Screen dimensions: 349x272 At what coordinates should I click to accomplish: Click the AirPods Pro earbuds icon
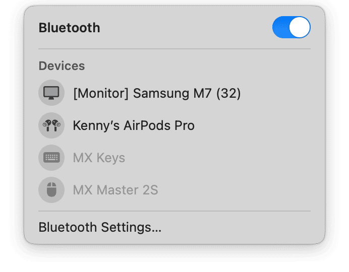click(x=51, y=125)
